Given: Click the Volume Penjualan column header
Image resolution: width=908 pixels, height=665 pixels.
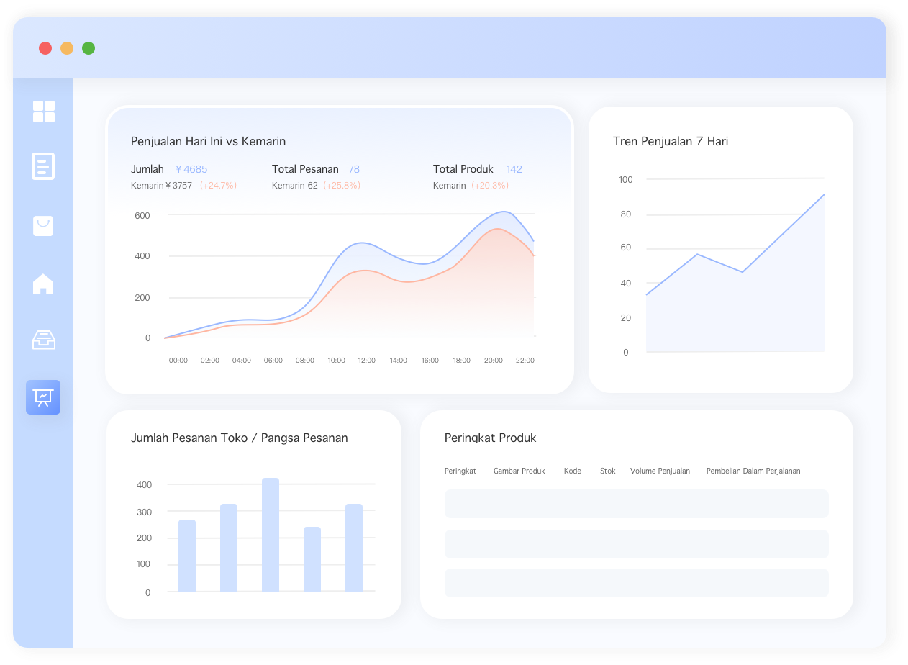Looking at the screenshot, I should [660, 471].
